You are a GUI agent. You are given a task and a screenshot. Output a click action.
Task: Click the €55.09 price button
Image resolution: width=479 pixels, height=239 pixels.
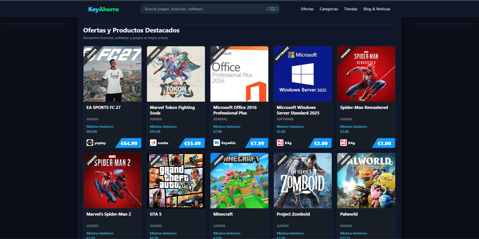point(192,143)
